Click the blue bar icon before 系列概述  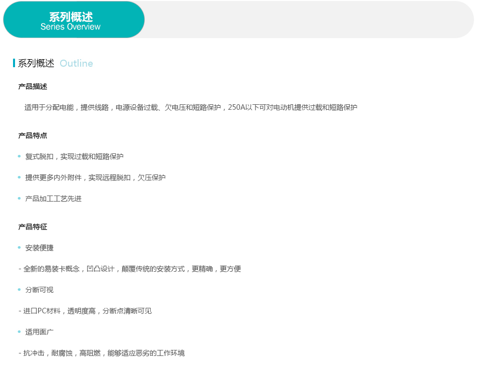[14, 63]
